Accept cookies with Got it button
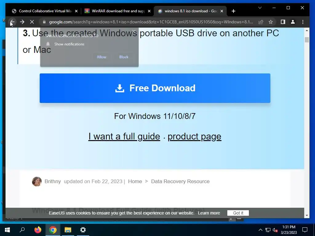Screen dimensions: 315x236 (238, 213)
